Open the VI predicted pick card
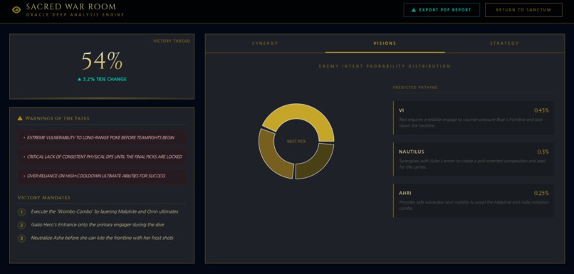574x274 pixels. (474, 118)
